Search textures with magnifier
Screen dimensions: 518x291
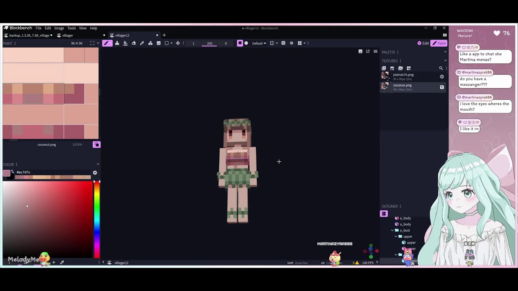[x=441, y=68]
